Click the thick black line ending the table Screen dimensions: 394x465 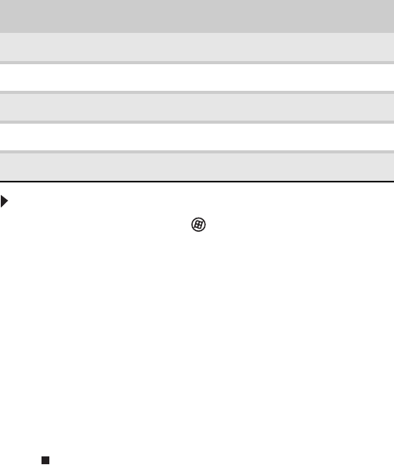[197, 181]
